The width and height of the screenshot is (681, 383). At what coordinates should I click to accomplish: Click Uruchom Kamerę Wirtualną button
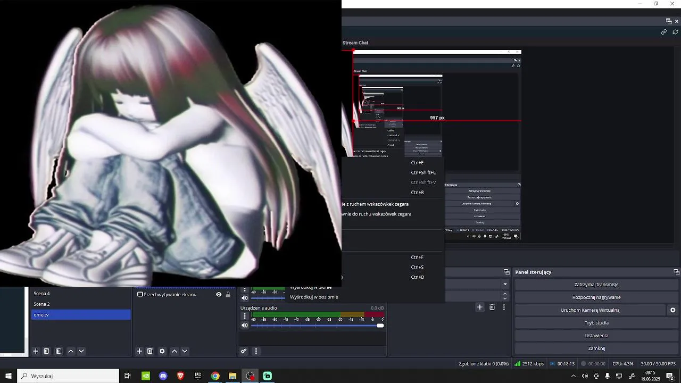(590, 310)
